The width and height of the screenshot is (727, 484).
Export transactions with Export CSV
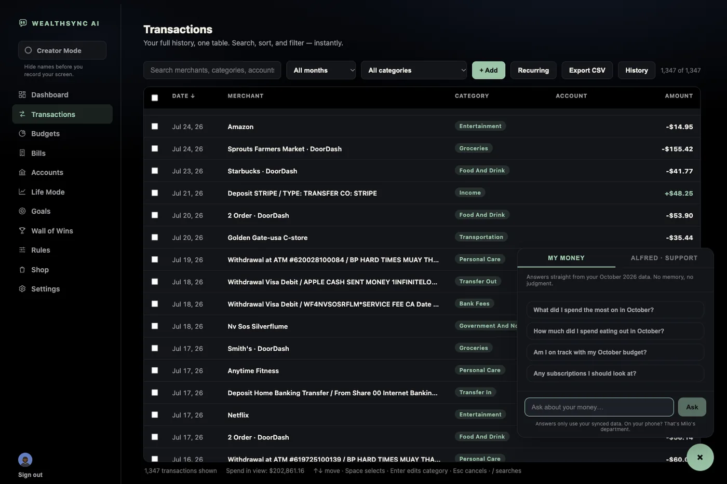pyautogui.click(x=587, y=70)
